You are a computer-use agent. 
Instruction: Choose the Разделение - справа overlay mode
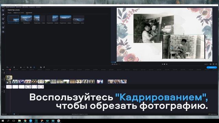52,18
